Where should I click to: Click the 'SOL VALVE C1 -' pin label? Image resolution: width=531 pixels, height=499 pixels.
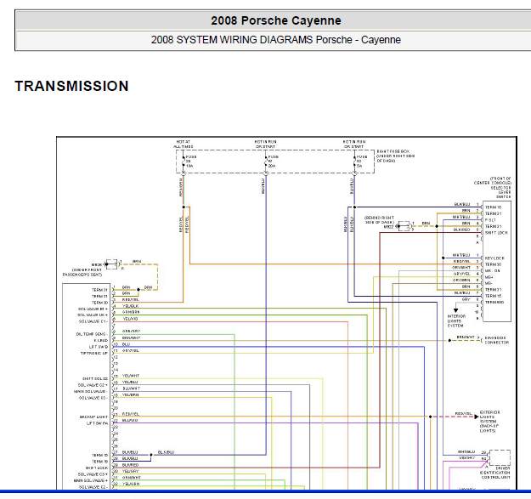93,321
